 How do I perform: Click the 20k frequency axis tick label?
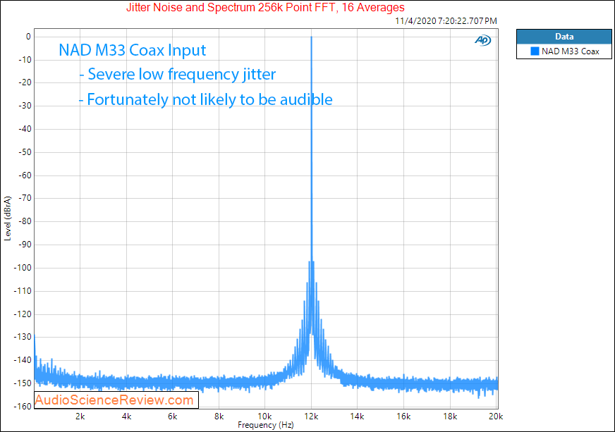click(x=496, y=416)
